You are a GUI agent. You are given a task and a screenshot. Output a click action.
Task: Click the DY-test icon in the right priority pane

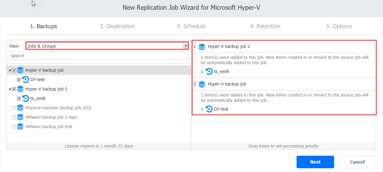point(209,109)
